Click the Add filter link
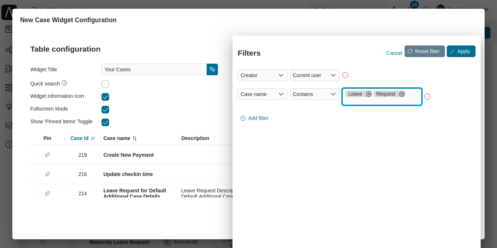Viewport: 497px width, 248px height. 254,118
